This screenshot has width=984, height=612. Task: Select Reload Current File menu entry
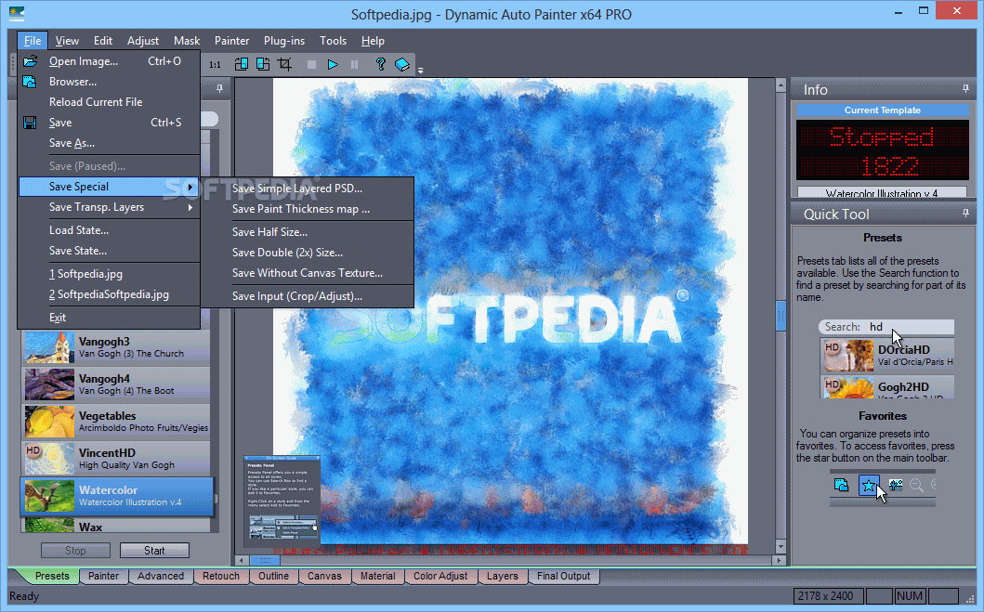(110, 101)
